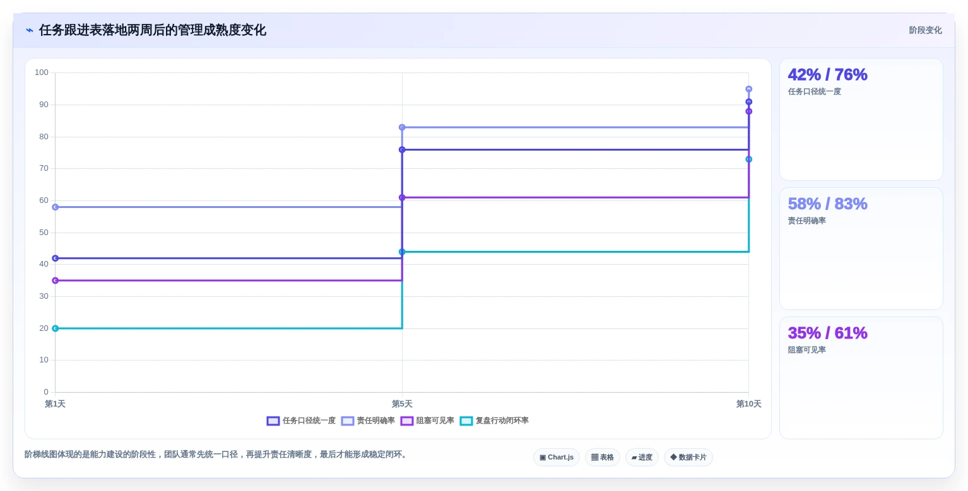Open the 58% / 83% metric card
Image resolution: width=968 pixels, height=491 pixels.
[x=861, y=248]
